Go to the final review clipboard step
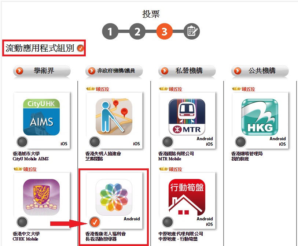The height and width of the screenshot is (246, 298). coord(192,31)
